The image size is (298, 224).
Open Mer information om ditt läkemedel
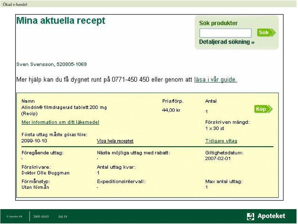coord(60,122)
